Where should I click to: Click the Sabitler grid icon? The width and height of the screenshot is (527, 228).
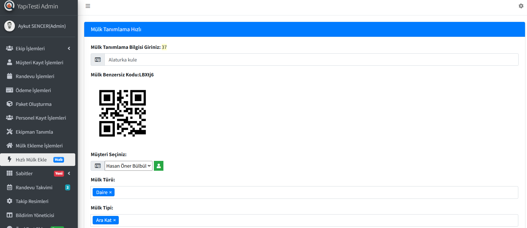pos(10,173)
